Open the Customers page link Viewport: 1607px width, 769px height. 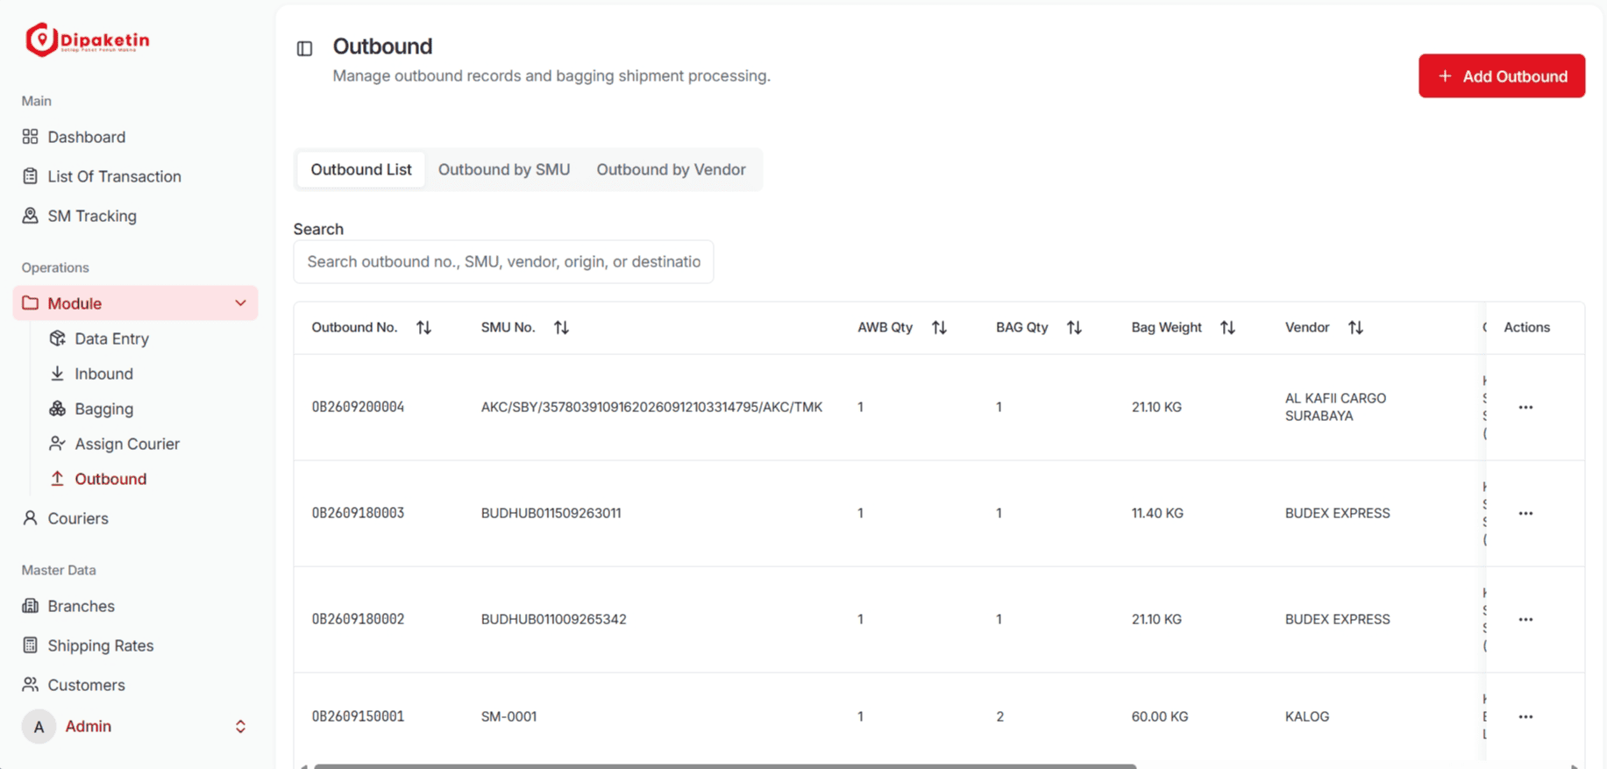click(86, 685)
